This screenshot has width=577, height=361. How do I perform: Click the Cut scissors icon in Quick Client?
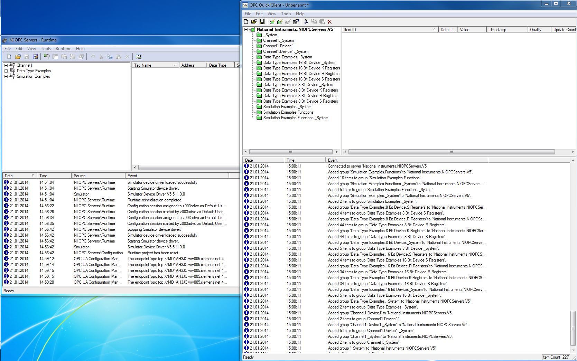click(x=306, y=22)
